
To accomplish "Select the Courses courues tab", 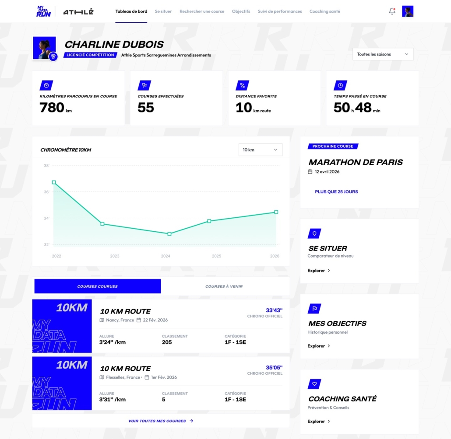I will pos(97,286).
